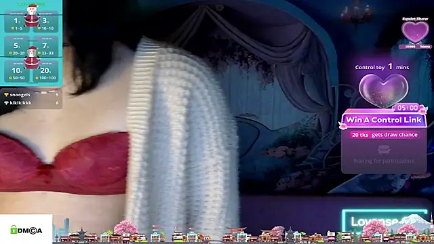This screenshot has width=434, height=244.
Task: Click the DMCA protection badge
Action: (26, 229)
